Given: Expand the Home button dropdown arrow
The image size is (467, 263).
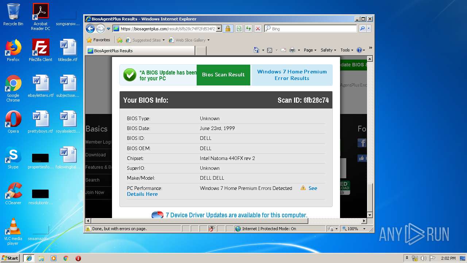Looking at the screenshot, I should pyautogui.click(x=263, y=50).
